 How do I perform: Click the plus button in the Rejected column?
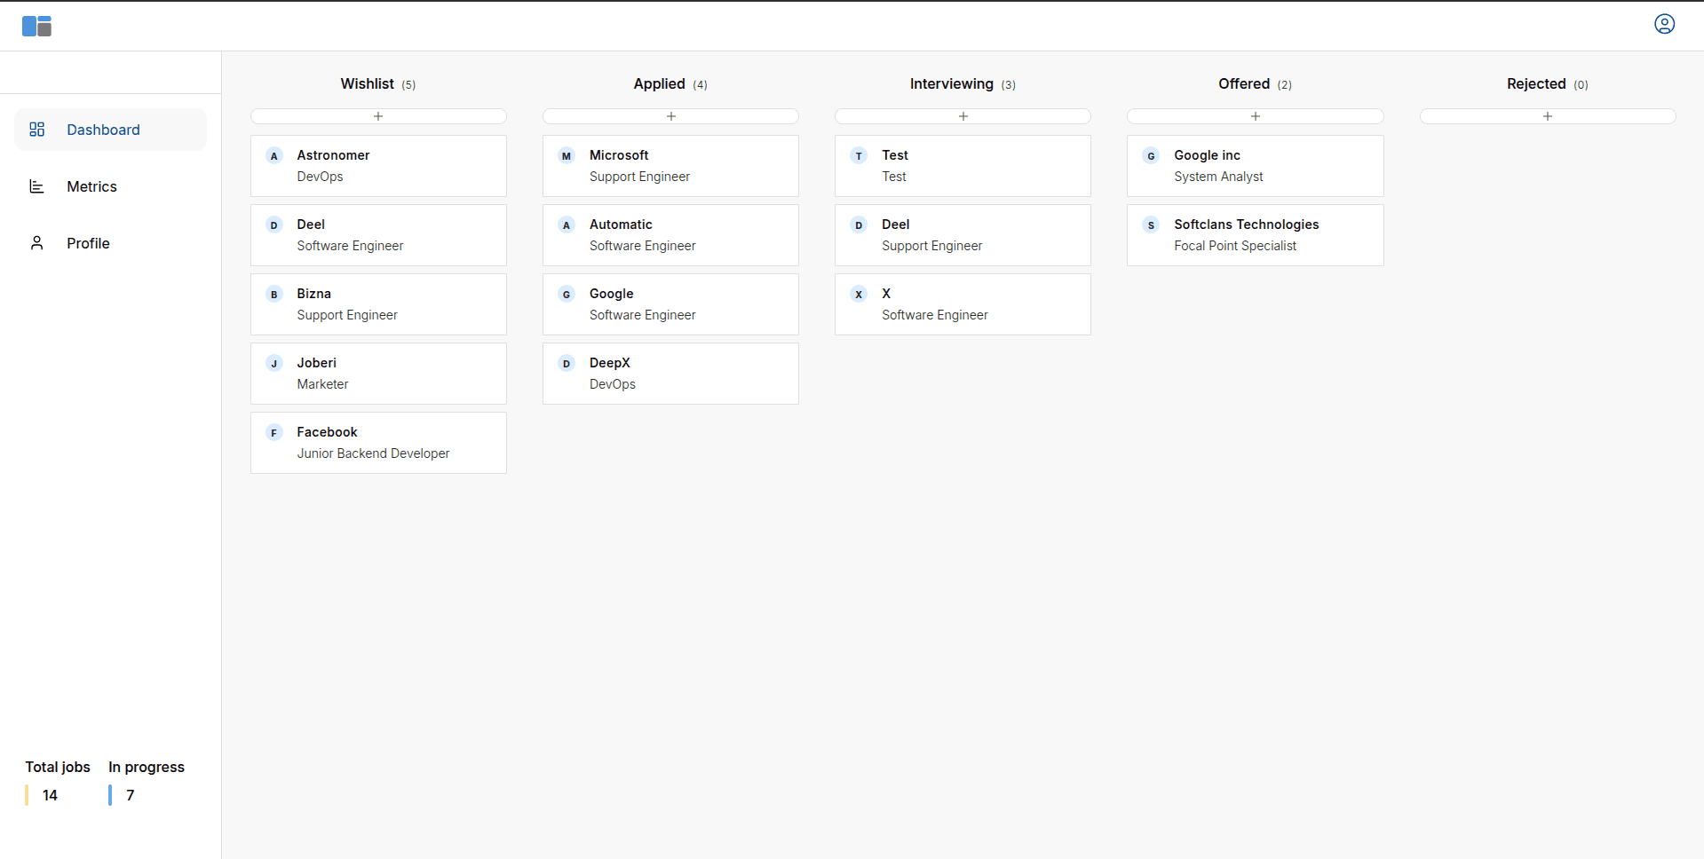(x=1548, y=115)
